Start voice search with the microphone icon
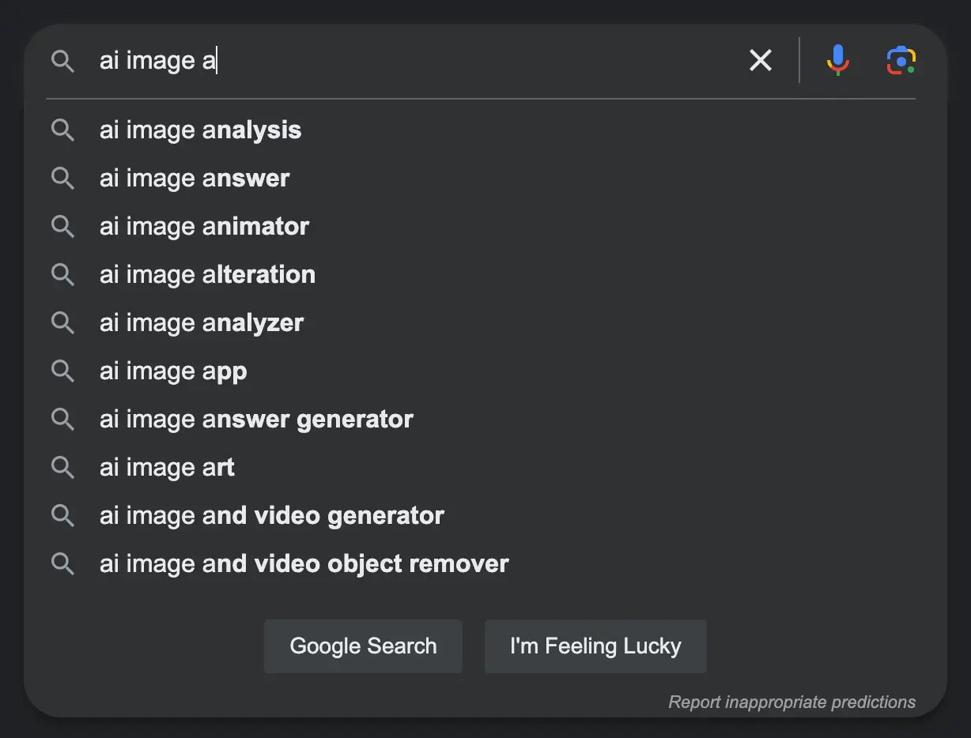The height and width of the screenshot is (738, 971). [x=837, y=60]
